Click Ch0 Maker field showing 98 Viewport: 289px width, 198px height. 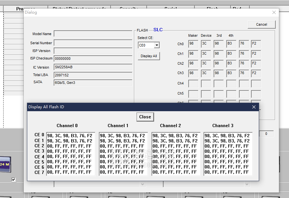coord(193,44)
